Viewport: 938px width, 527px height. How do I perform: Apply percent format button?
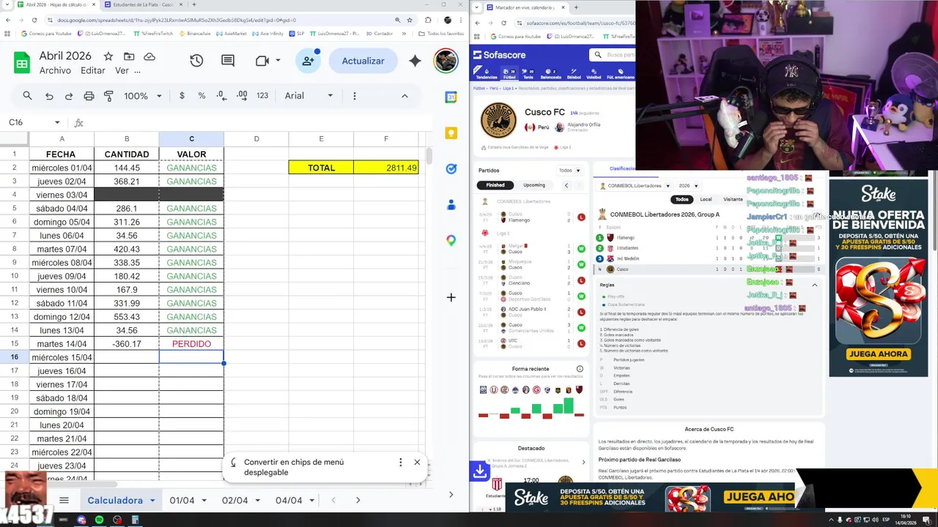pyautogui.click(x=202, y=96)
